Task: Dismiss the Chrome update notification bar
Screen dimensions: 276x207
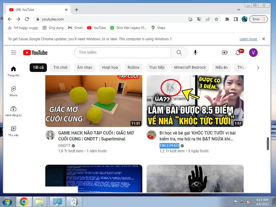Action: tap(264, 39)
